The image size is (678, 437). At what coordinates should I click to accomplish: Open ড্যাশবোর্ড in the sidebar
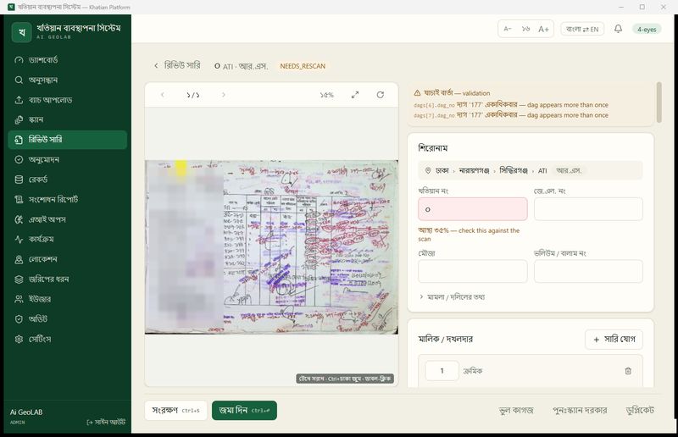(67, 60)
